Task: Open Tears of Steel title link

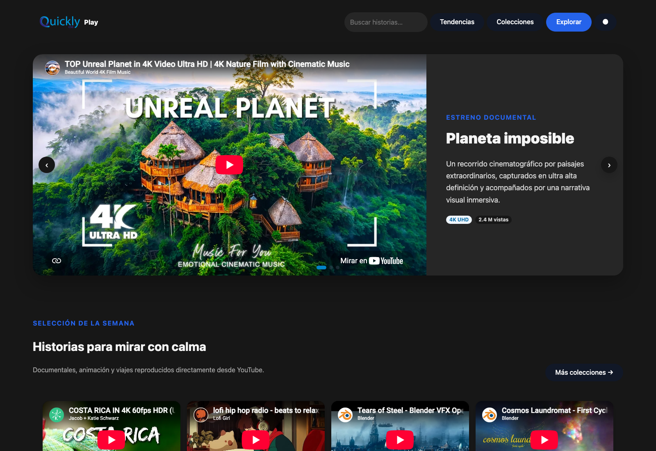Action: point(410,410)
